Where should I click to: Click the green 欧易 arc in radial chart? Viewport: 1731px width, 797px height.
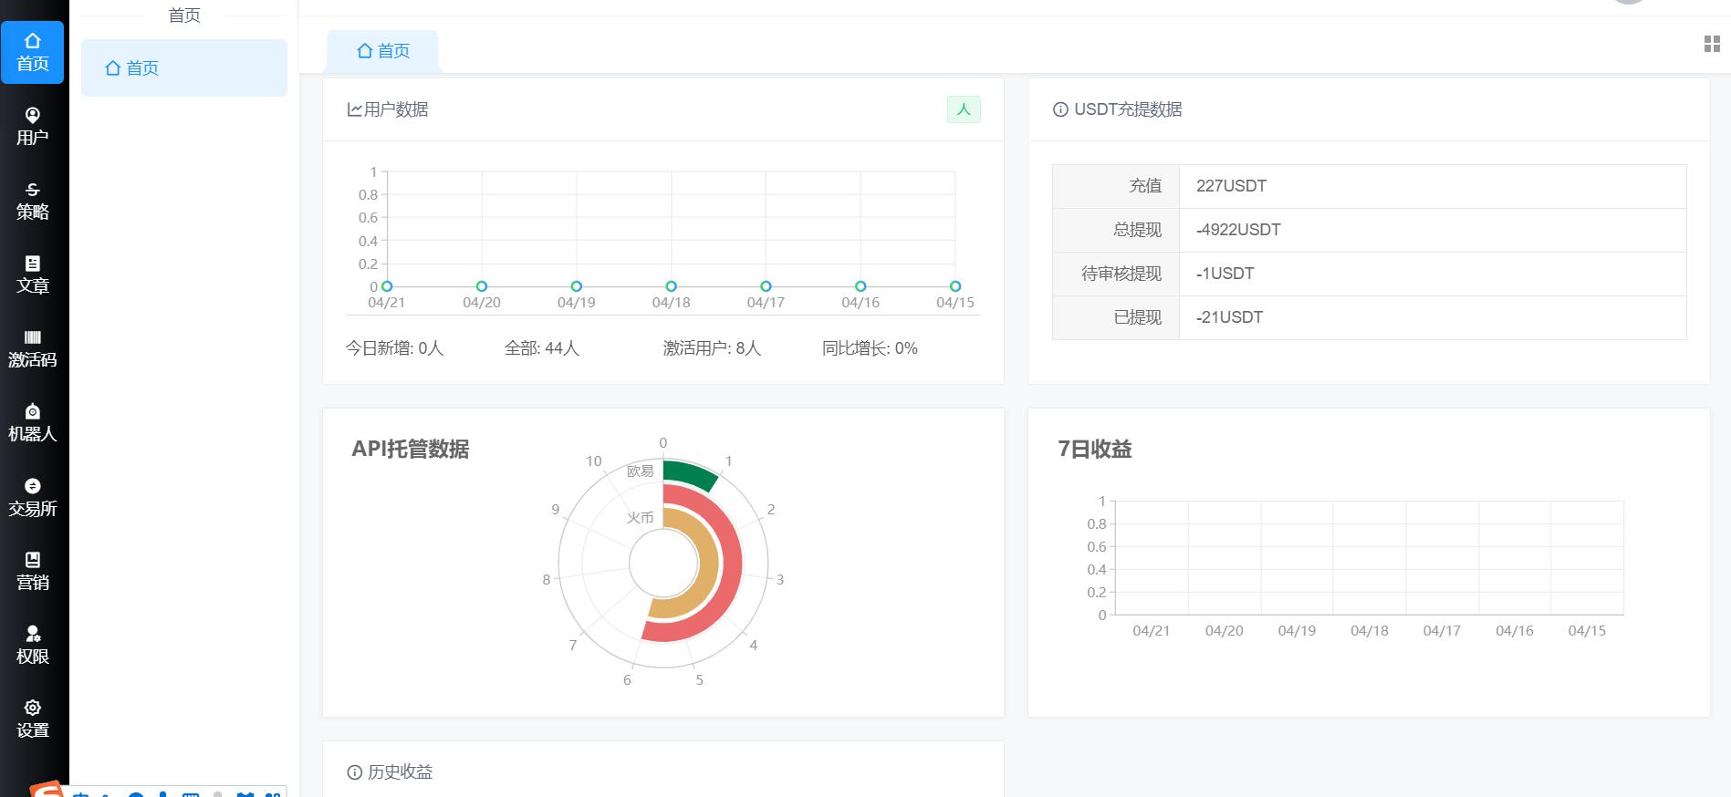[x=691, y=474]
